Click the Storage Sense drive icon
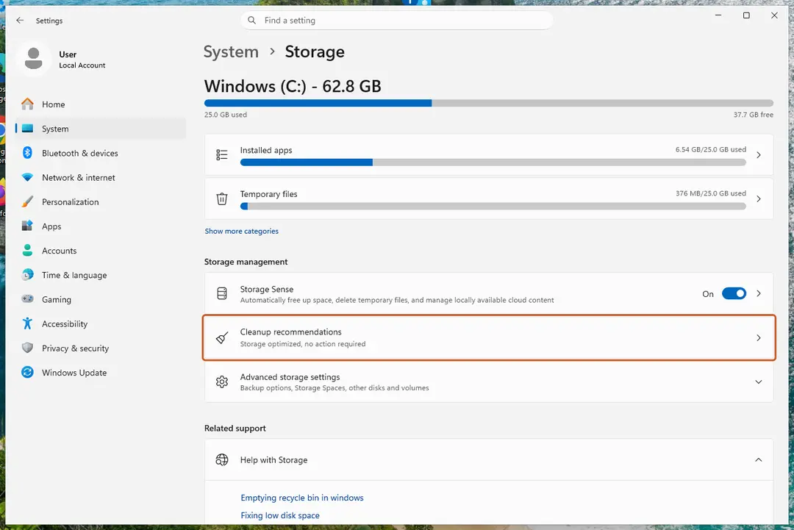The height and width of the screenshot is (530, 794). [222, 293]
